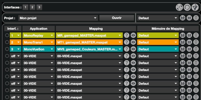Screen dimensions: 201x100
Task: Click the circular refresh icon at top right
Action: (x=187, y=7)
